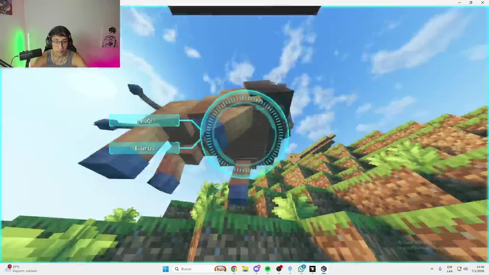Open Spotify from the taskbar
The height and width of the screenshot is (275, 489).
tap(267, 269)
